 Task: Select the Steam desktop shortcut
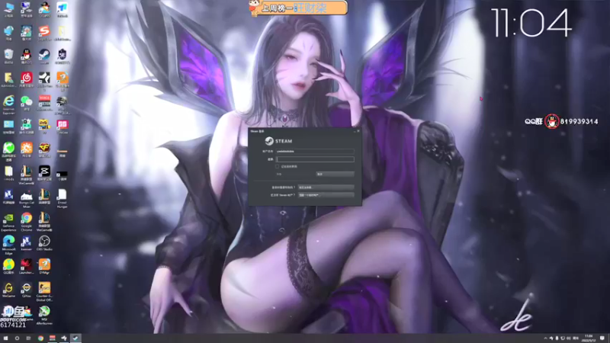[x=44, y=56]
